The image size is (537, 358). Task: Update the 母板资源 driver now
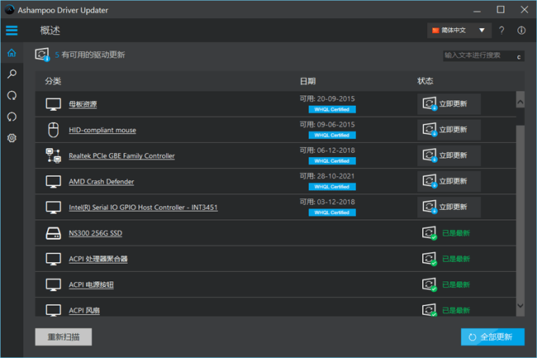449,104
